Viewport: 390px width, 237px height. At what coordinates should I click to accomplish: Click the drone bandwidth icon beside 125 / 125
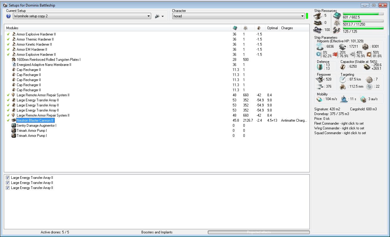point(337,30)
